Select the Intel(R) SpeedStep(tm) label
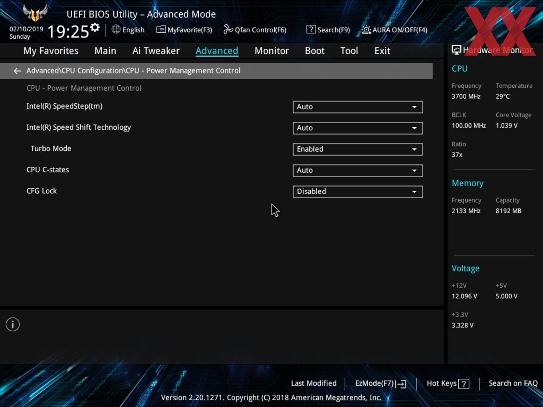The image size is (543, 407). tap(64, 106)
